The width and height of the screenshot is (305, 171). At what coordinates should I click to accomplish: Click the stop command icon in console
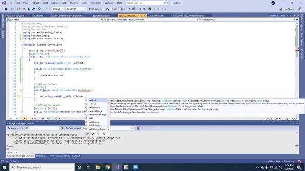click(142, 128)
